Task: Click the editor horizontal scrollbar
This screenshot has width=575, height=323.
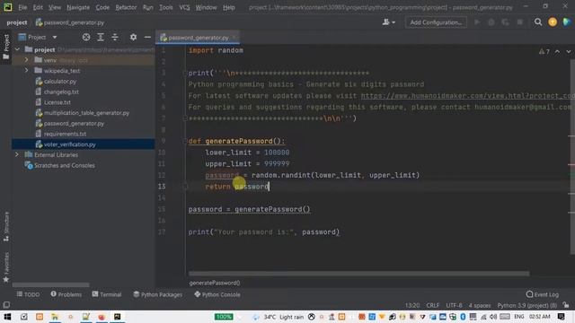Action: click(x=358, y=274)
